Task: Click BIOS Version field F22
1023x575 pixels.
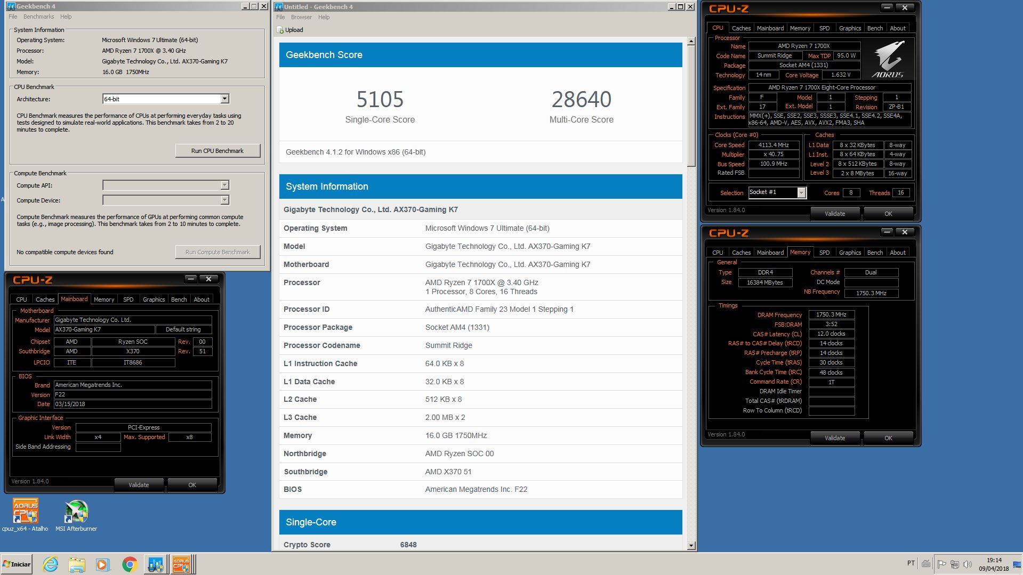Action: (133, 395)
